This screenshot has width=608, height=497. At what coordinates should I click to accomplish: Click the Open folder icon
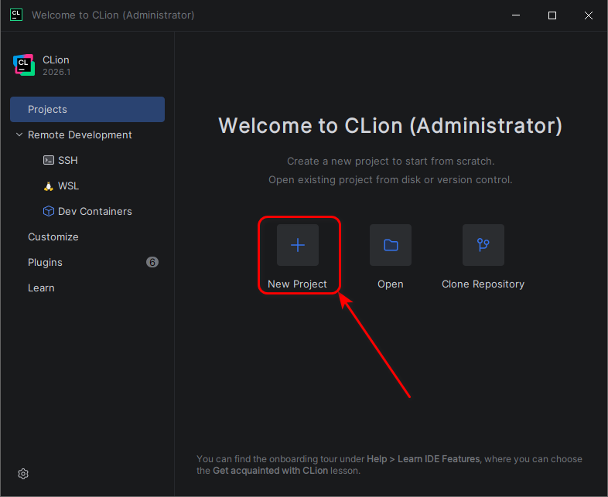[391, 245]
